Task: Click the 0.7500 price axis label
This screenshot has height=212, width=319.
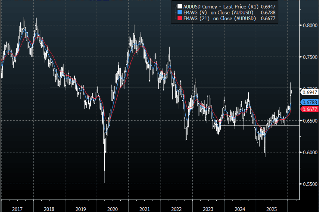Action: tap(310, 57)
